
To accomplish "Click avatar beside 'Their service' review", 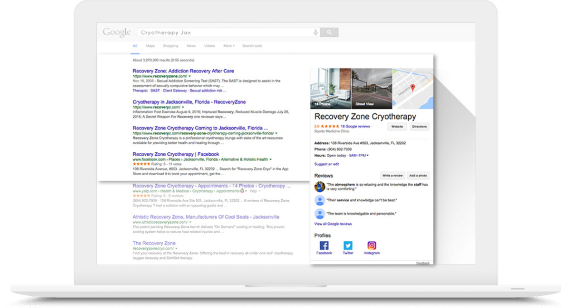I will pyautogui.click(x=320, y=200).
